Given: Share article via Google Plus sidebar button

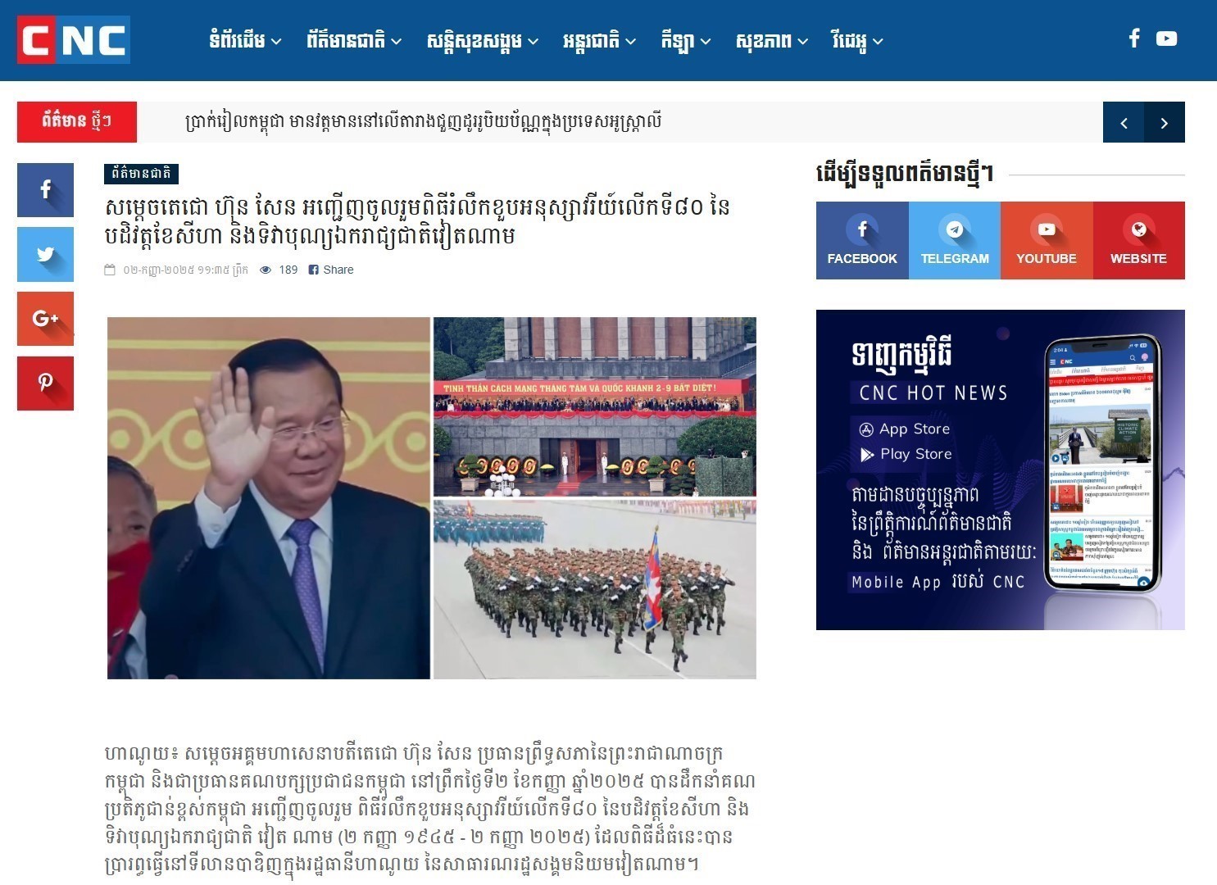Looking at the screenshot, I should [x=45, y=319].
